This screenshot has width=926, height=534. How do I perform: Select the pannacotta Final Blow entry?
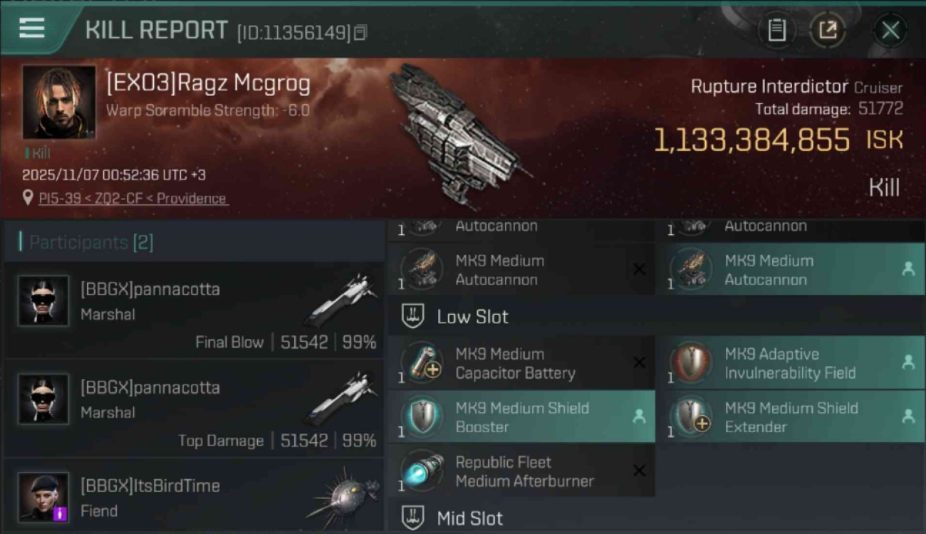tap(194, 310)
